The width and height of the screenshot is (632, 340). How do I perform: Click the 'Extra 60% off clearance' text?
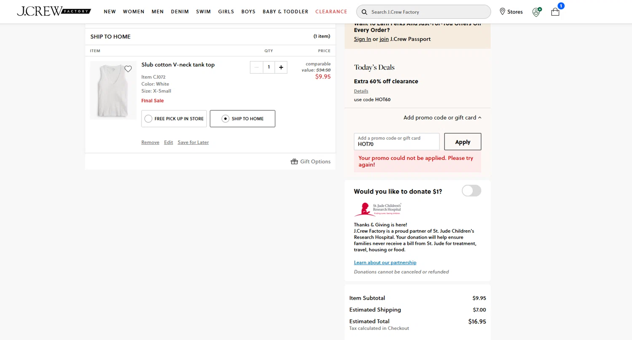pos(386,81)
